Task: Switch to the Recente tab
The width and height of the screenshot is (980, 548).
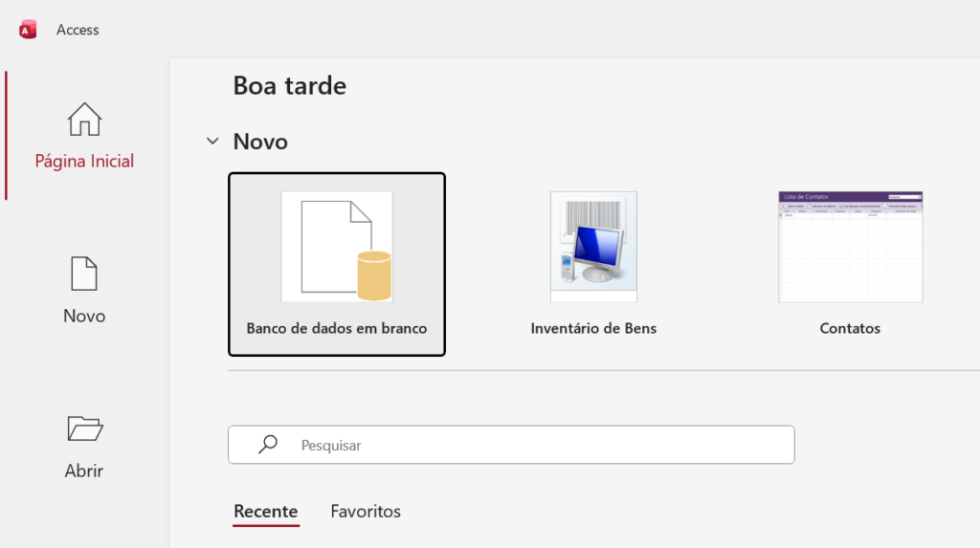Action: point(266,512)
